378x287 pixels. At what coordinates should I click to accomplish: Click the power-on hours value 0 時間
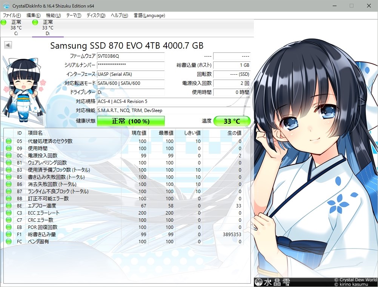click(x=232, y=92)
